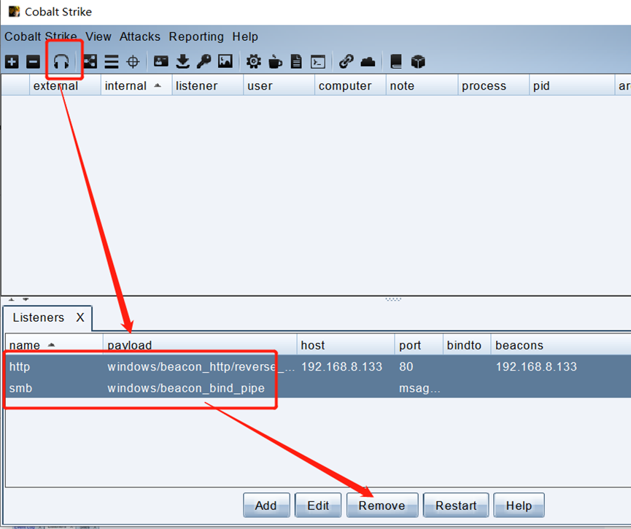The height and width of the screenshot is (529, 631).
Task: Click the Edit listener button
Action: point(318,505)
